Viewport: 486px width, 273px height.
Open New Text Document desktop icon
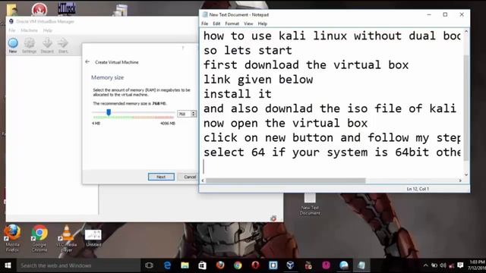point(310,204)
